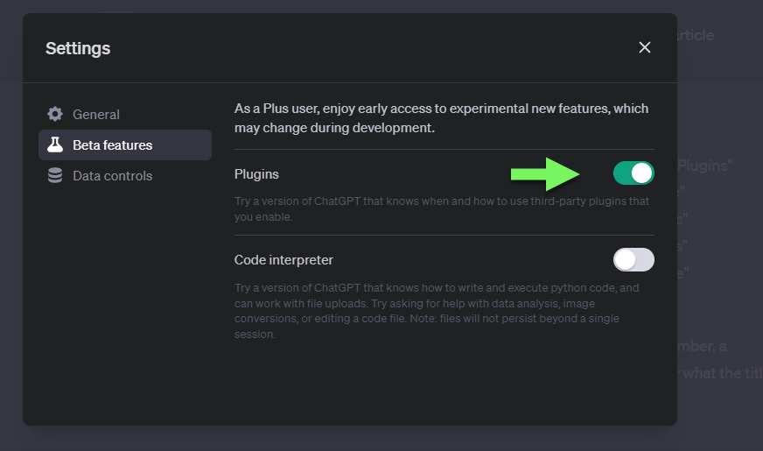The width and height of the screenshot is (763, 451).
Task: Enable the Code interpreter toggle
Action: click(633, 260)
